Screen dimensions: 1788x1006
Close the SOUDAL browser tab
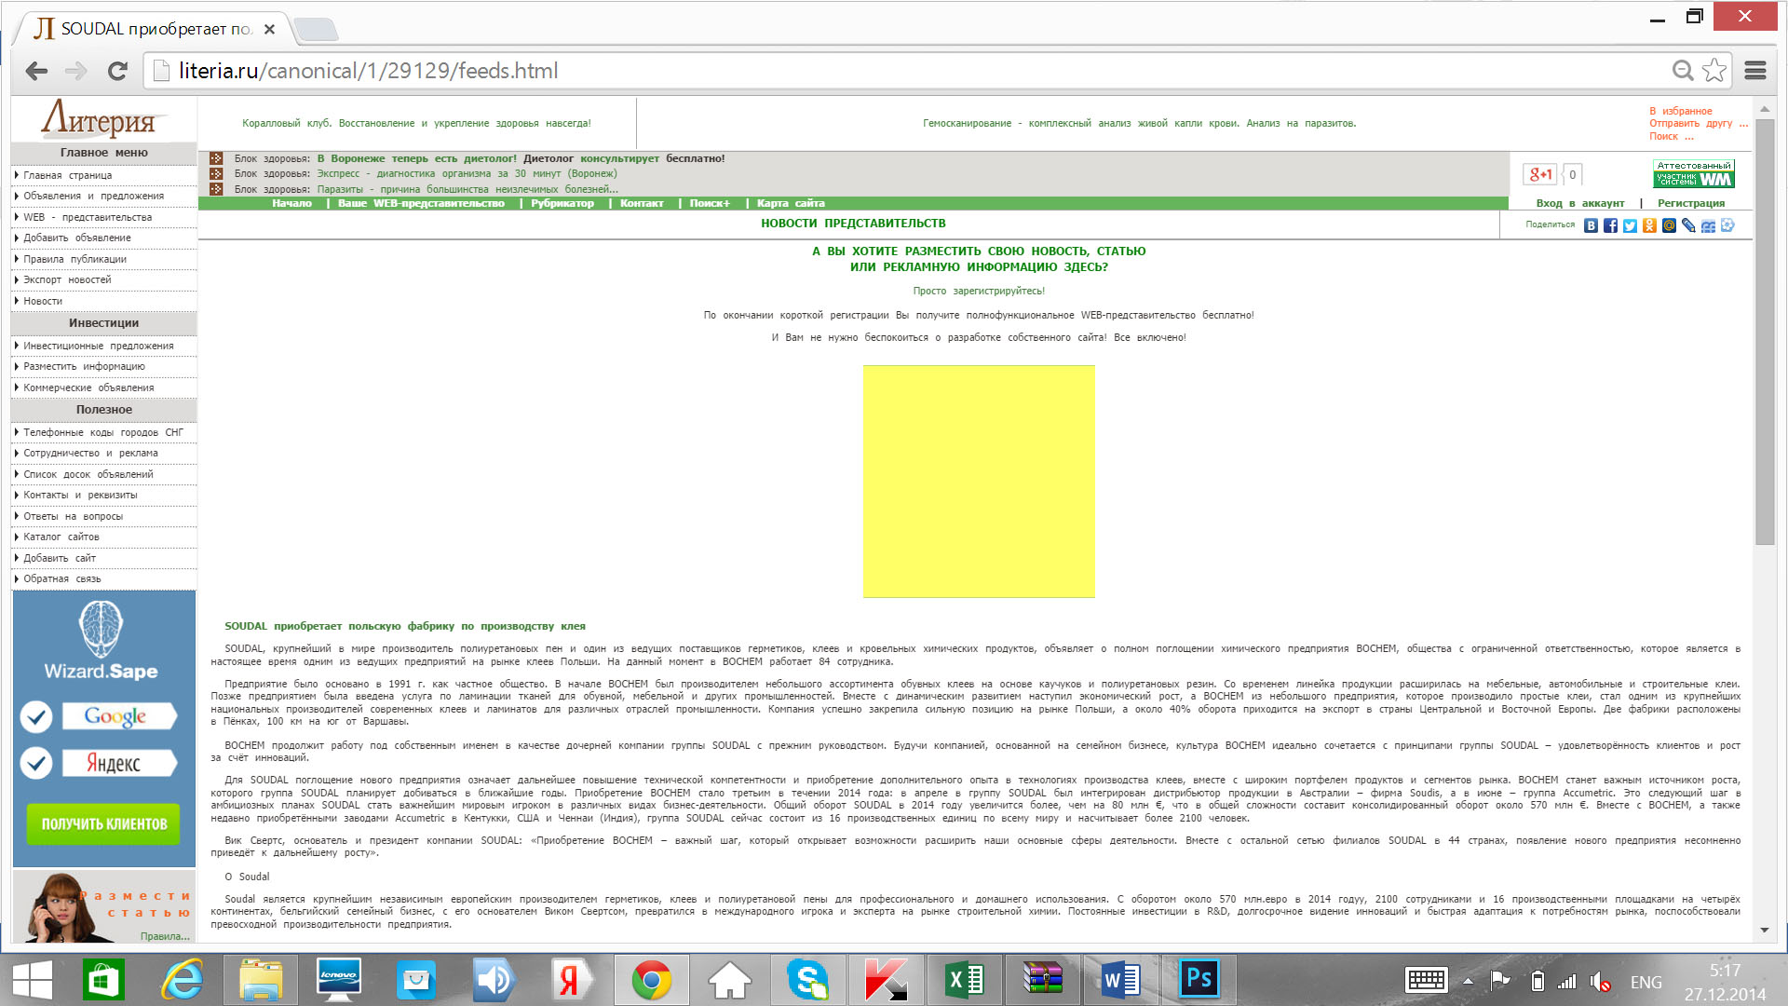269,29
